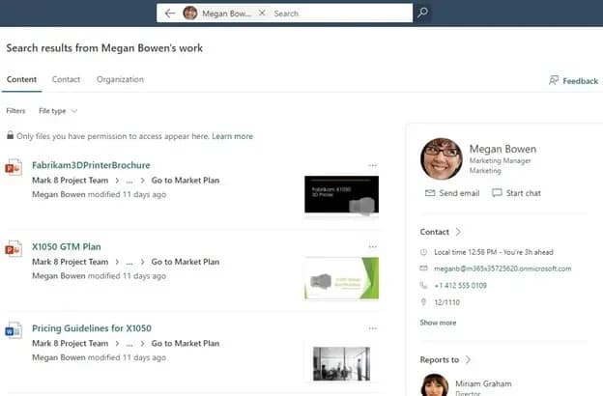Switch to the Organization tab
This screenshot has height=396, width=603.
[121, 79]
